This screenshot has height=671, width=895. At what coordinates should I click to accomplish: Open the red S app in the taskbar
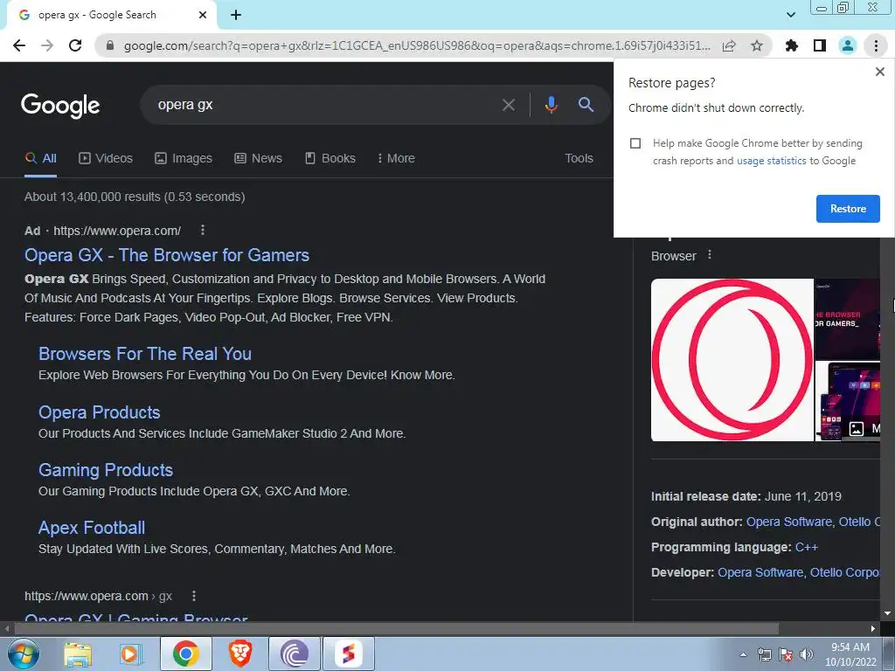point(348,654)
